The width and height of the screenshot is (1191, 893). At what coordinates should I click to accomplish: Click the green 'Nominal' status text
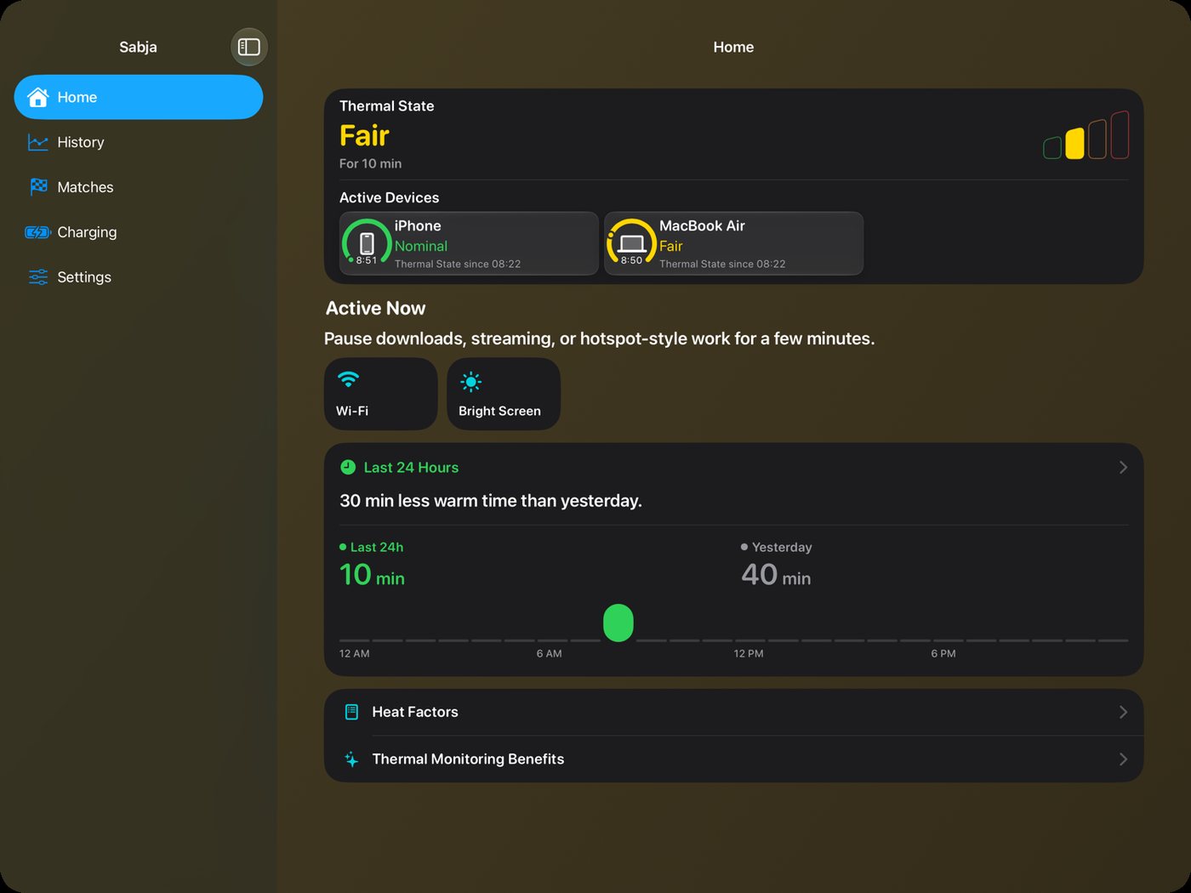pos(421,246)
